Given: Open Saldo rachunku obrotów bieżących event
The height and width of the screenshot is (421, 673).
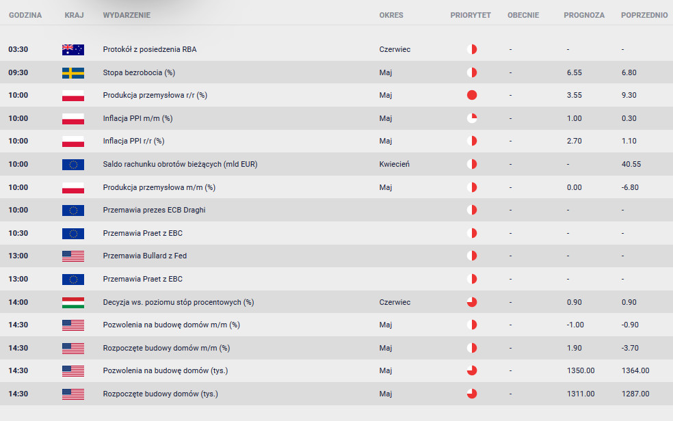Looking at the screenshot, I should point(181,164).
